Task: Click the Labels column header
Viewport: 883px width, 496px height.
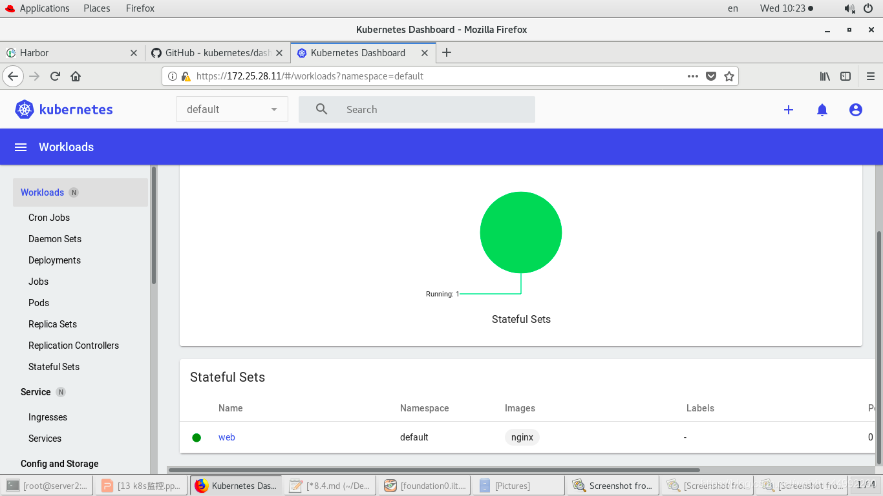Action: point(700,408)
